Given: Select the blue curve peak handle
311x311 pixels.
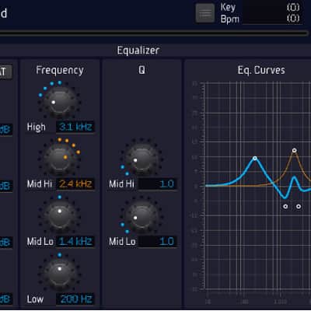Looking at the screenshot, I should click(255, 158).
